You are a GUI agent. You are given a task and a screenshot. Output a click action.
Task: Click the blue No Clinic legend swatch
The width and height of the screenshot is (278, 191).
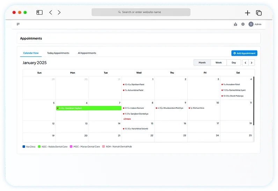(x=24, y=147)
